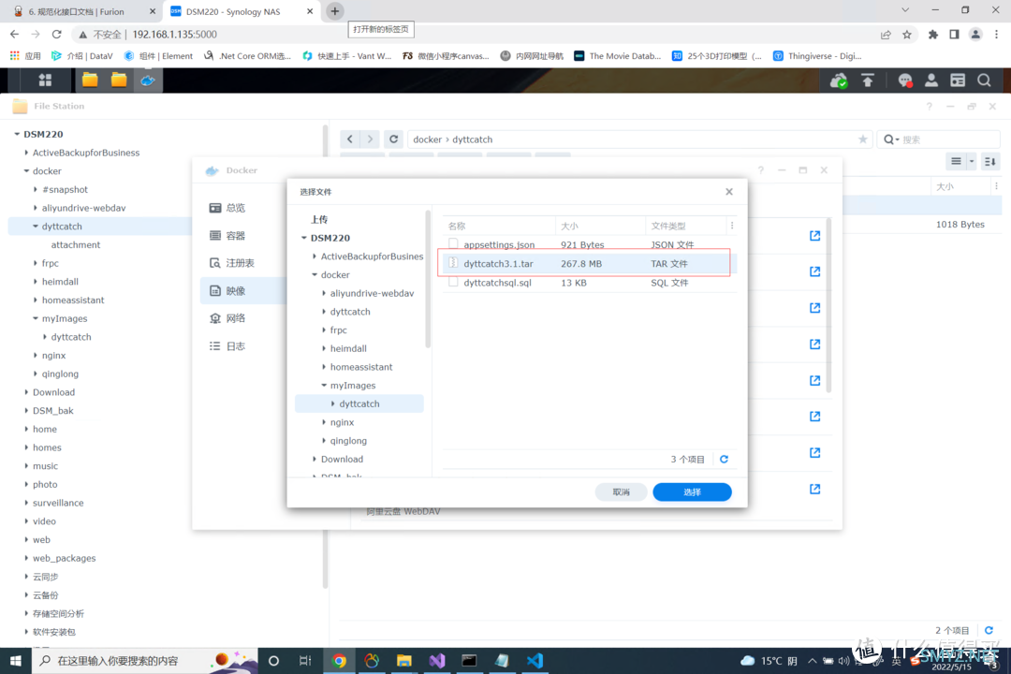
Task: Open first external link icon in Docker list
Action: coord(815,236)
